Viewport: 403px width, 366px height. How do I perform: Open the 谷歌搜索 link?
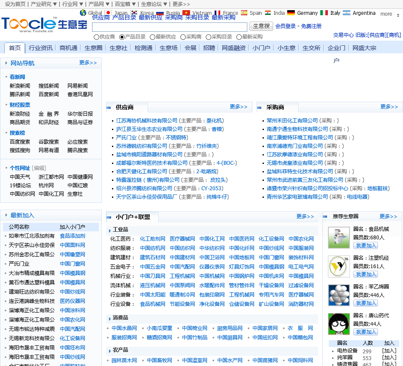(49, 141)
